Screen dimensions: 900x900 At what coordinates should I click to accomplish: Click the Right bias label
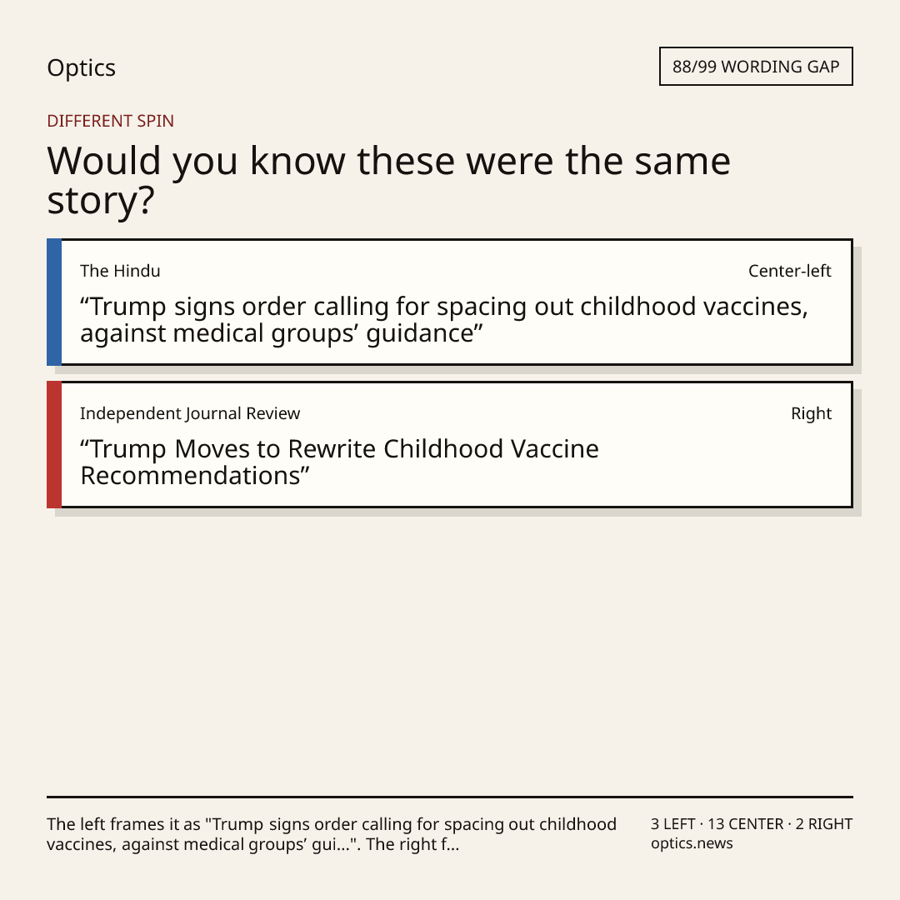(811, 413)
